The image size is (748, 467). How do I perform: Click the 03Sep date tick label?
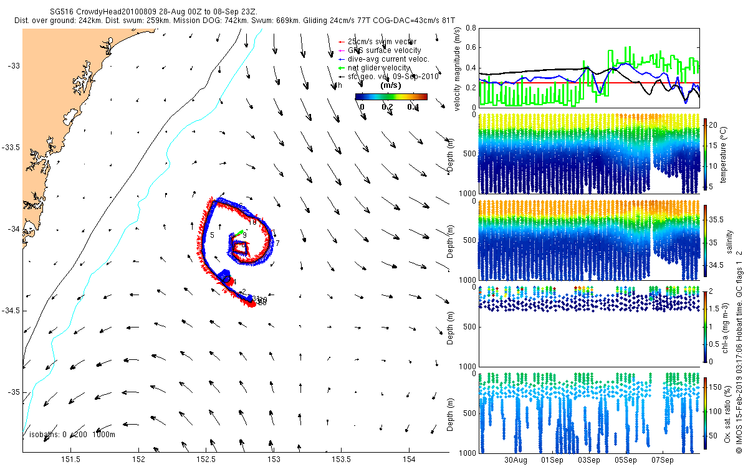point(588,460)
